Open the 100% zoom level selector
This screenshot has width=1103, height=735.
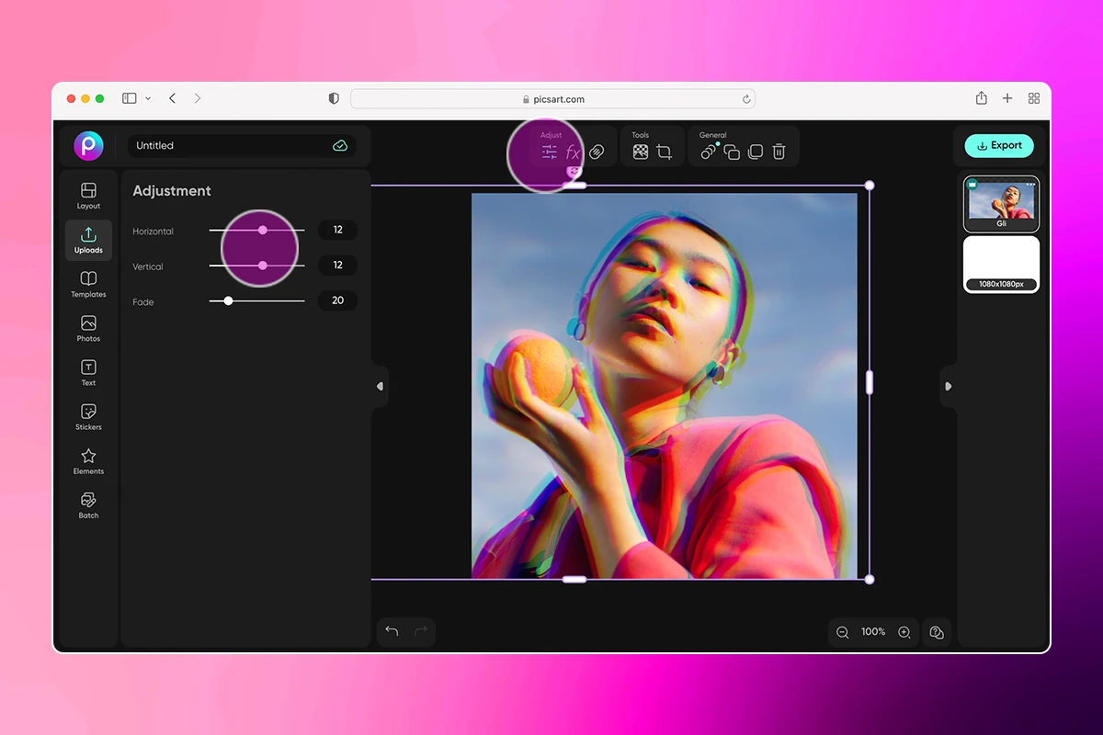tap(872, 632)
